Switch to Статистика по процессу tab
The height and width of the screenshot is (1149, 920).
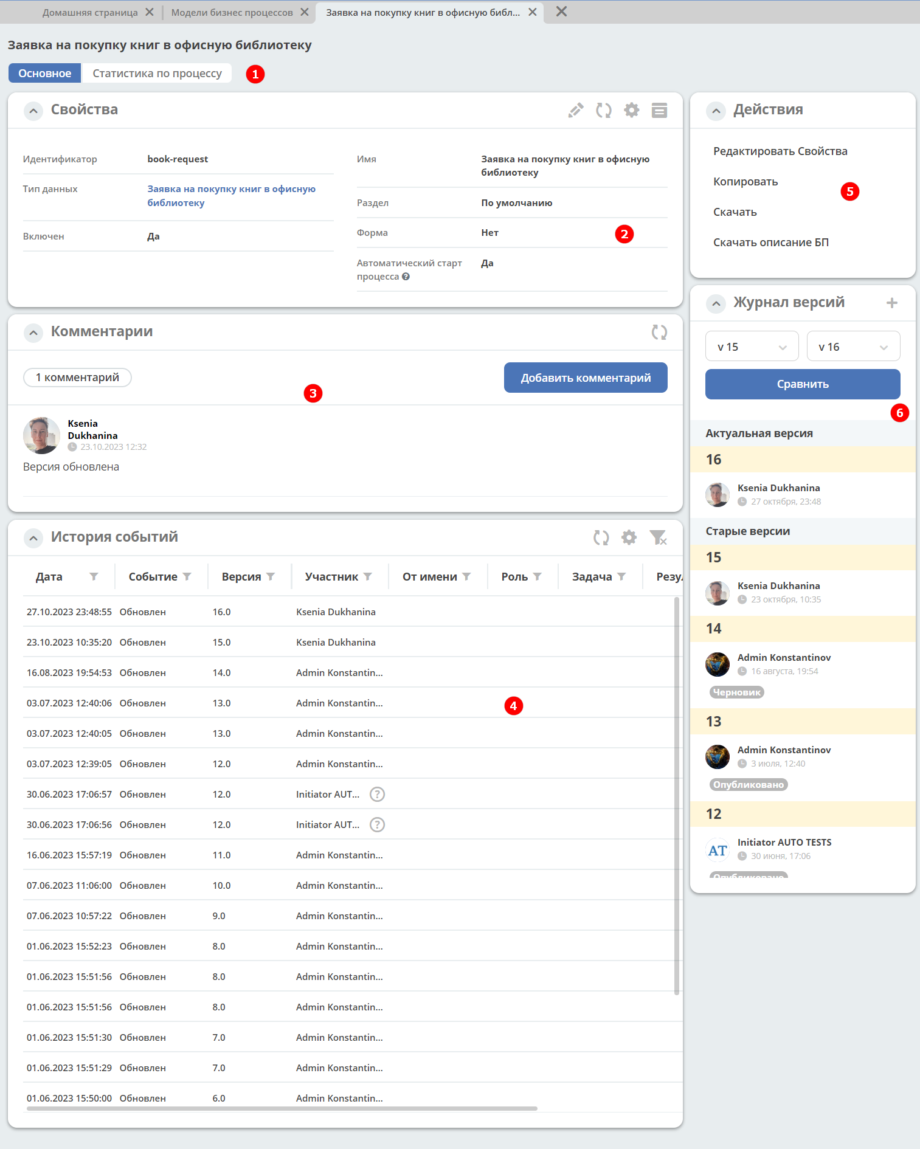(x=157, y=74)
